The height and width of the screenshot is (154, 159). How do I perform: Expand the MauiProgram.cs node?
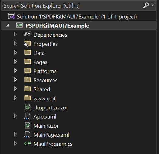(x=16, y=143)
